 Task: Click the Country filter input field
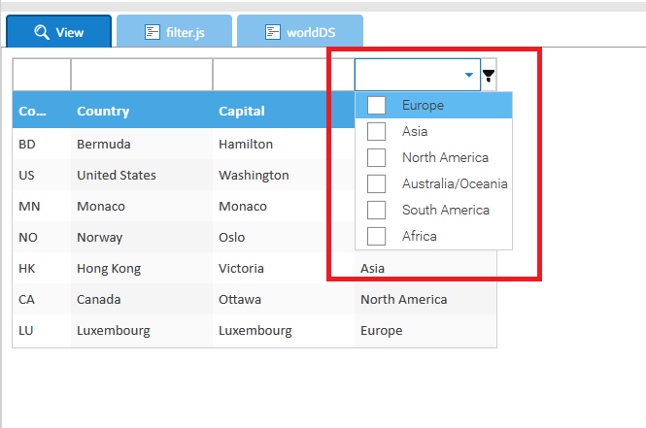point(141,75)
